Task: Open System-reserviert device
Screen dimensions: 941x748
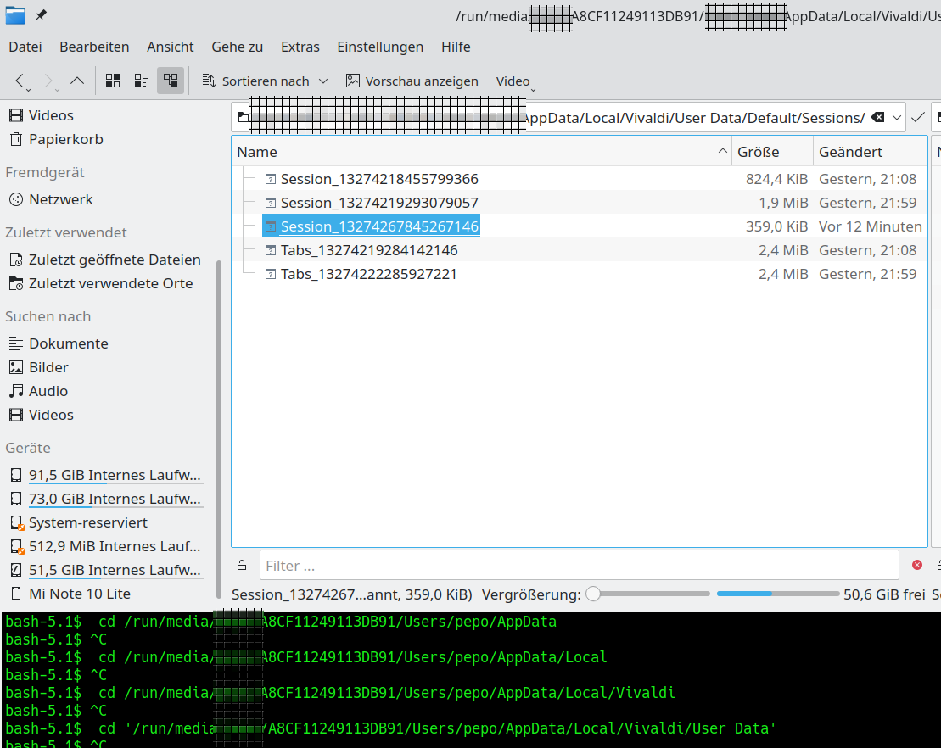Action: click(79, 522)
